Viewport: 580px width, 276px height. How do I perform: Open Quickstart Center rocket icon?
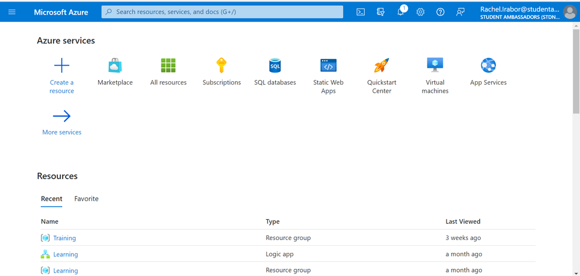point(382,66)
